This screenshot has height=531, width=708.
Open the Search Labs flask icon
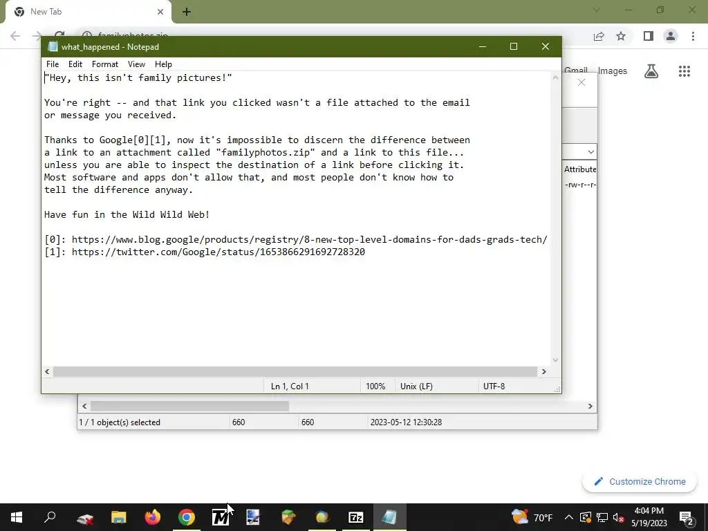[x=651, y=71]
